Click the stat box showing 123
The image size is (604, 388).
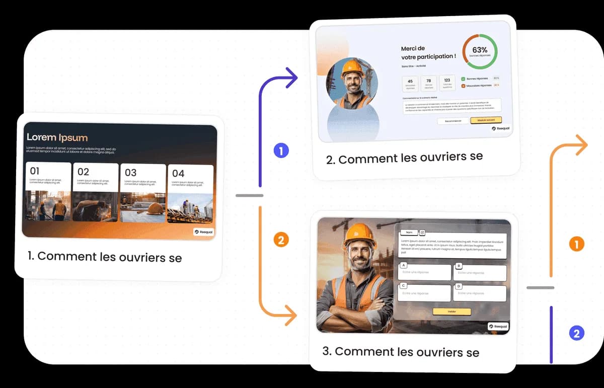[447, 83]
